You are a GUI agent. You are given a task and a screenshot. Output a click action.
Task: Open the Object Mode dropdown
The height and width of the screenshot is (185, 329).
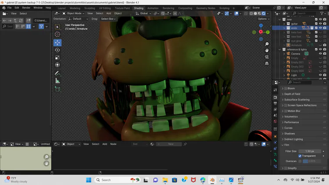pyautogui.click(x=73, y=14)
